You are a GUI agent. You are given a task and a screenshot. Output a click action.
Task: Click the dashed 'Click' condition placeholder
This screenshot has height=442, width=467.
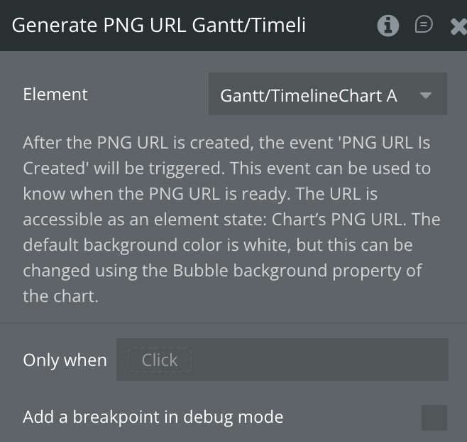coord(159,360)
